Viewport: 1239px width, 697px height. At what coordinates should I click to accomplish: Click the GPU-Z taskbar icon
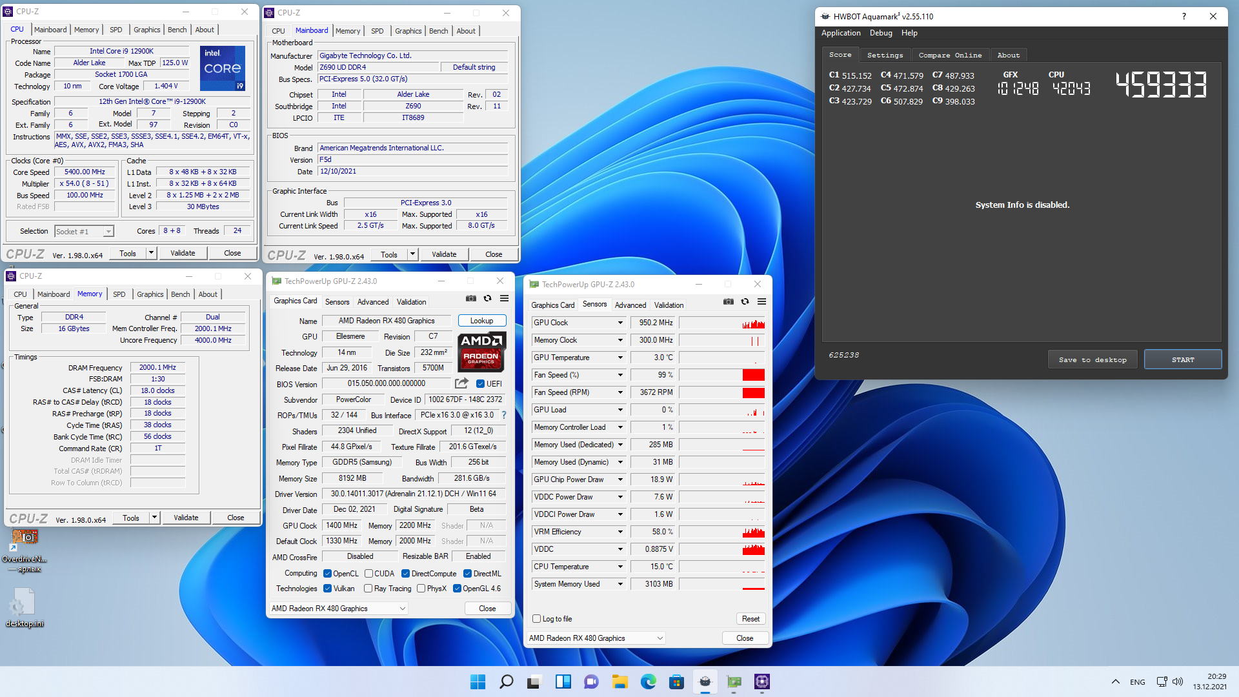pos(734,682)
